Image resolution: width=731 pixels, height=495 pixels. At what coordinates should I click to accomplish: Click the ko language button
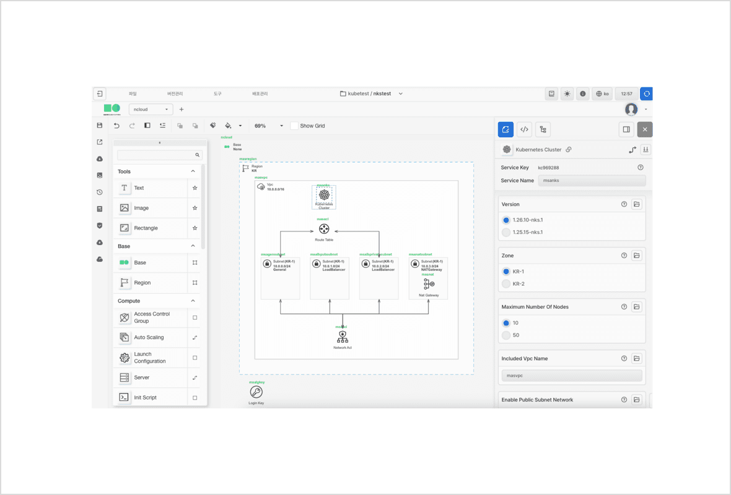pyautogui.click(x=602, y=94)
